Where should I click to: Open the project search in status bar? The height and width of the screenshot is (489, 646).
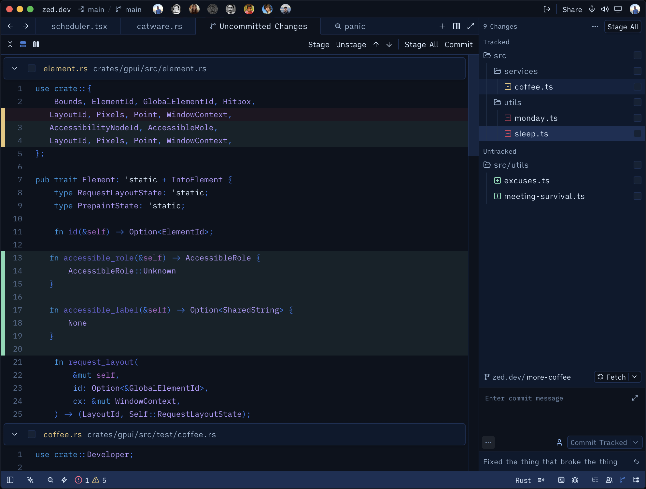(x=50, y=480)
